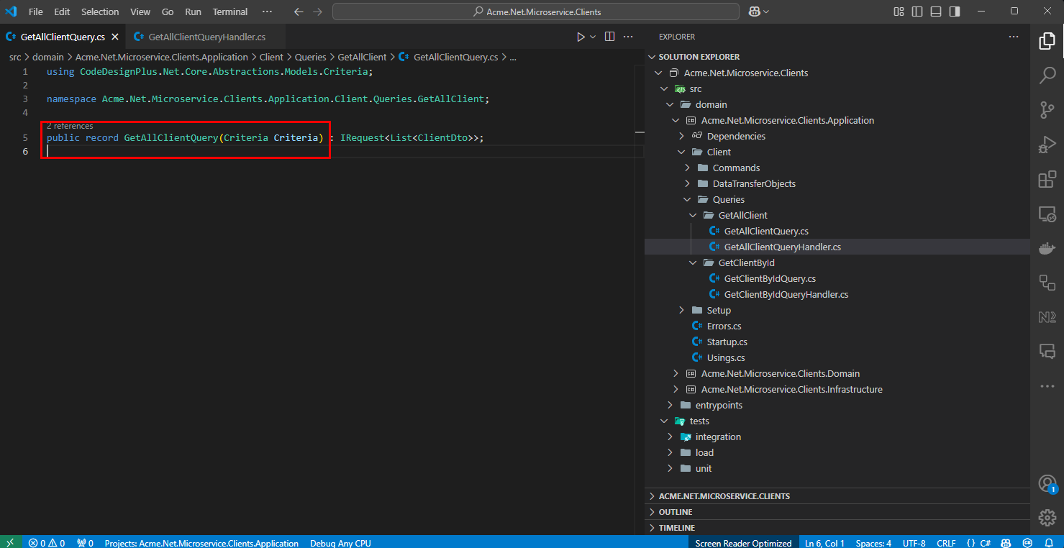Click the 2 references CodeLens link
The image size is (1064, 548).
pyautogui.click(x=70, y=126)
